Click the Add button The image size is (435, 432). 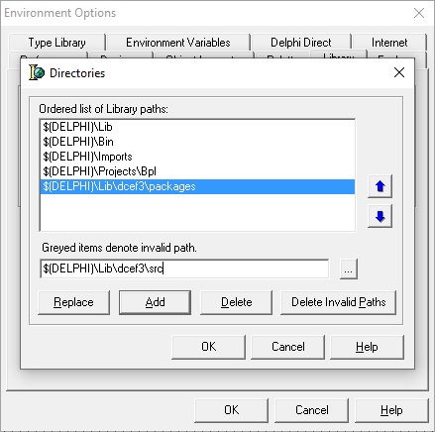pos(155,302)
